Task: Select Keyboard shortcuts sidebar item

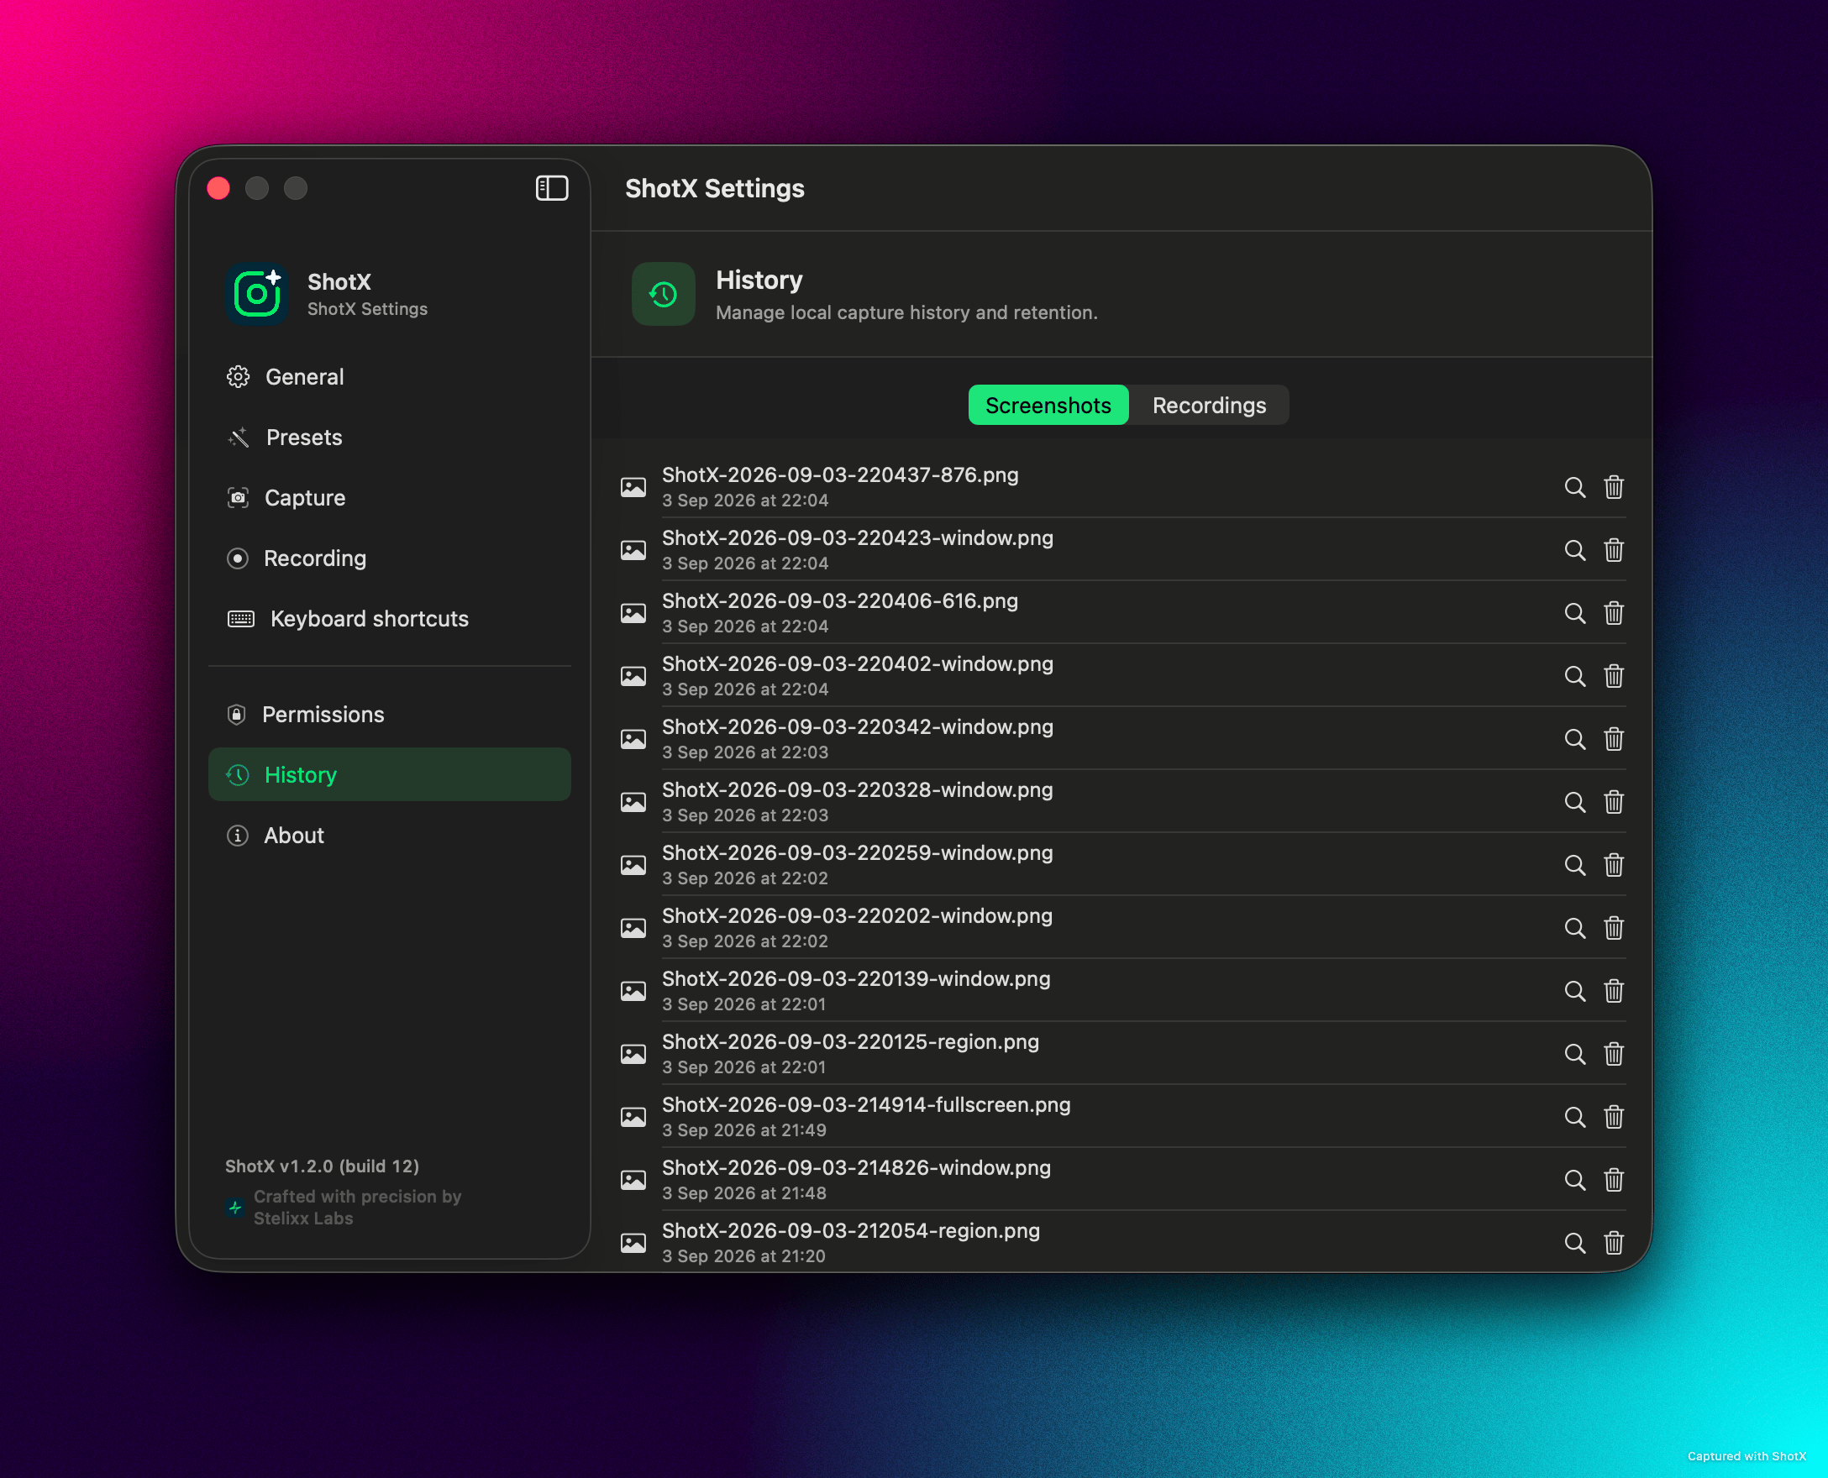Action: click(389, 618)
